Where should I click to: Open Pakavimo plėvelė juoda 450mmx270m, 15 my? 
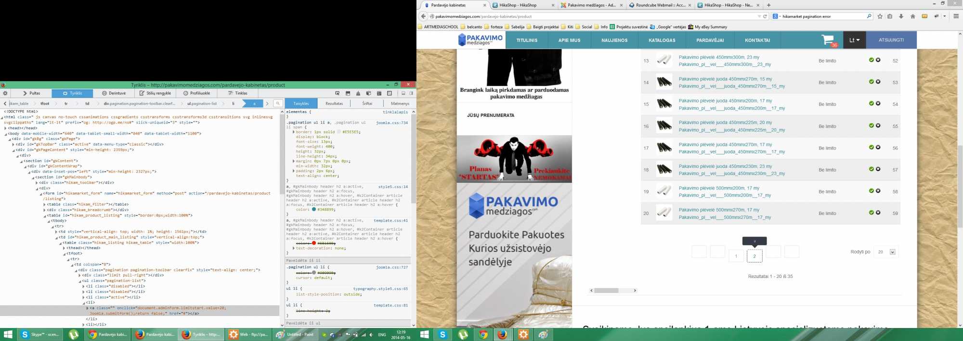coord(725,79)
